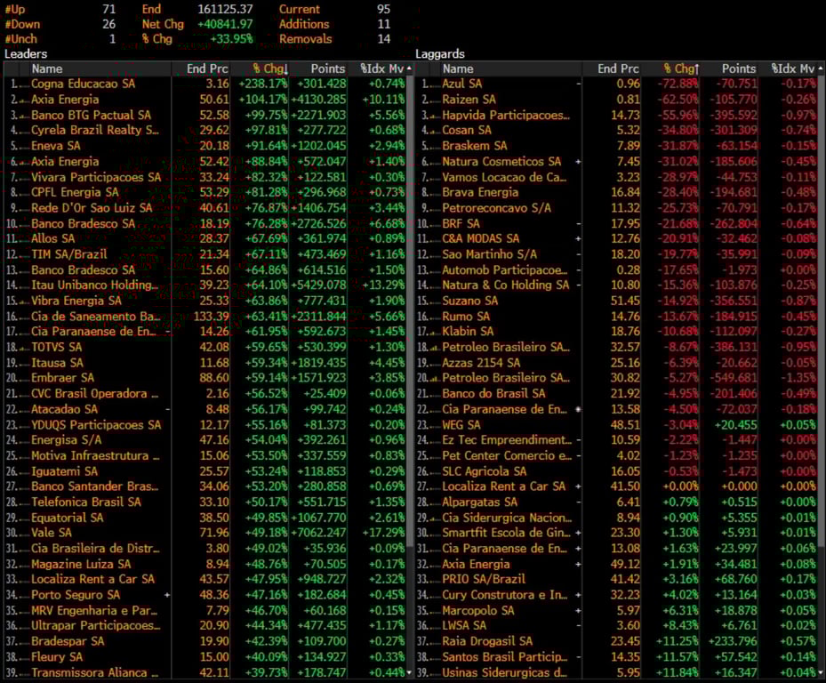Click the Laggards Points column header
826x683 pixels.
click(x=738, y=68)
